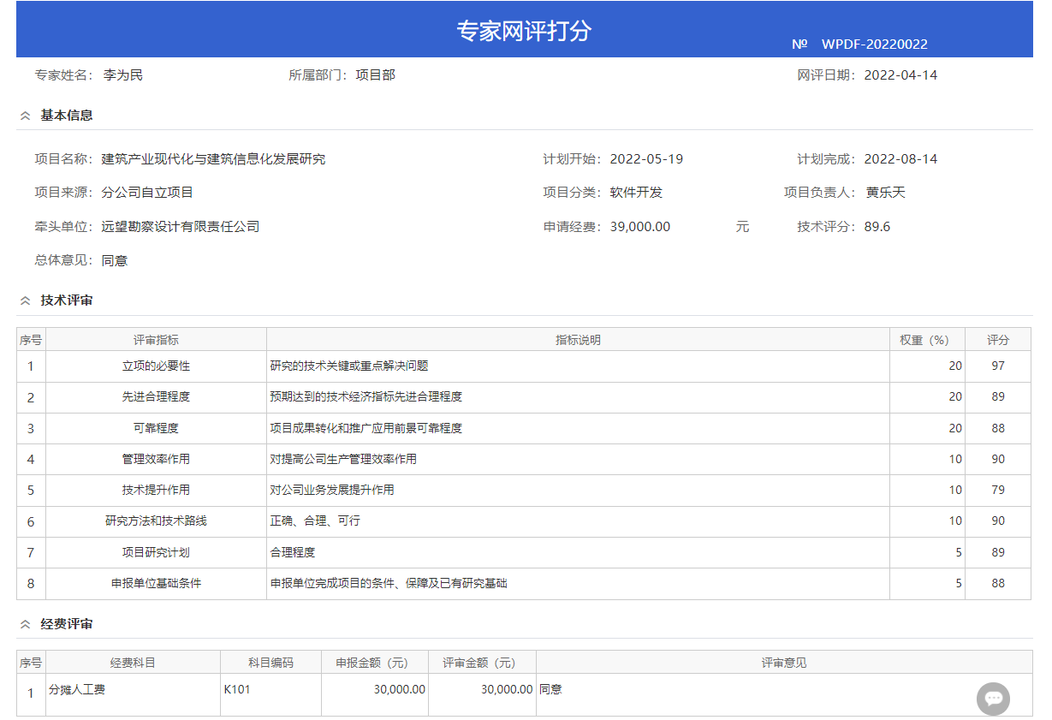This screenshot has width=1052, height=720.
Task: Click the review date 2022-04-14
Action: click(900, 75)
